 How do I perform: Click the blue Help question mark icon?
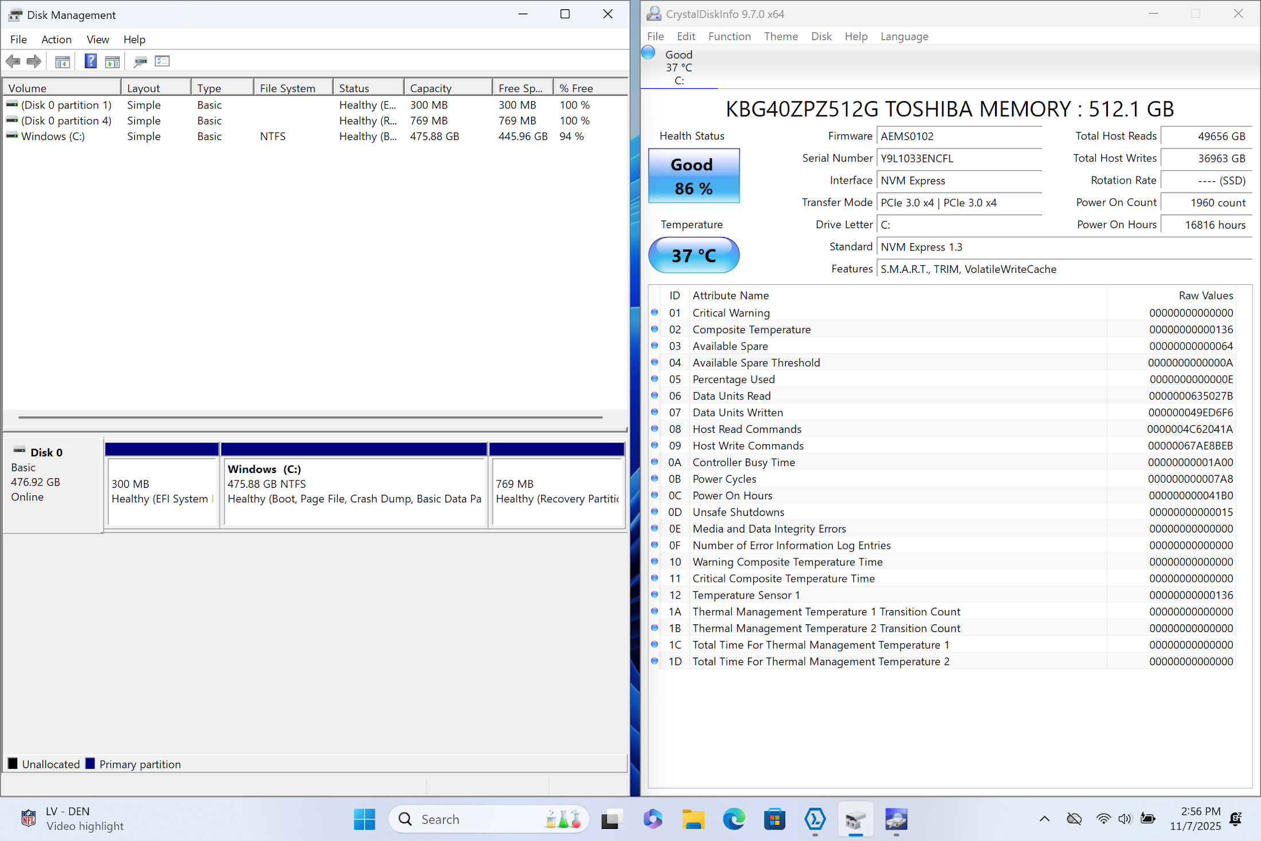click(91, 61)
